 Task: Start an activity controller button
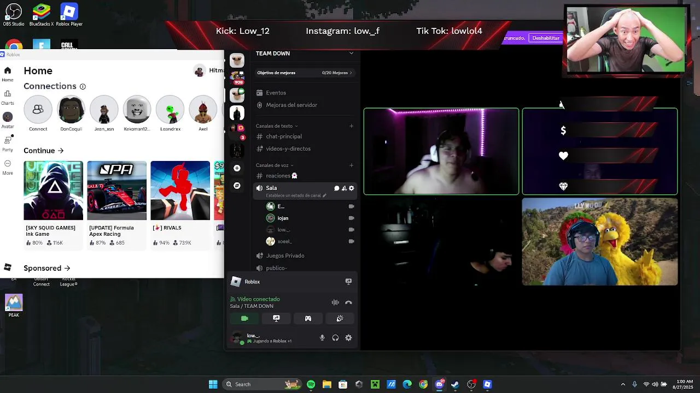[x=308, y=318]
